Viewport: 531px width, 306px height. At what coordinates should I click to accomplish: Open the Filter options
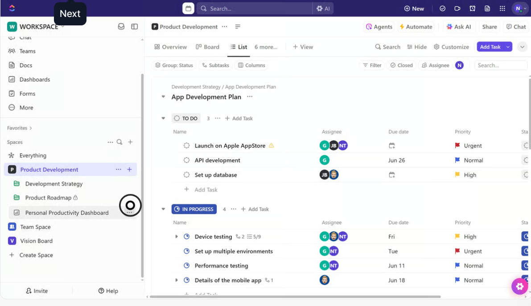click(x=372, y=65)
